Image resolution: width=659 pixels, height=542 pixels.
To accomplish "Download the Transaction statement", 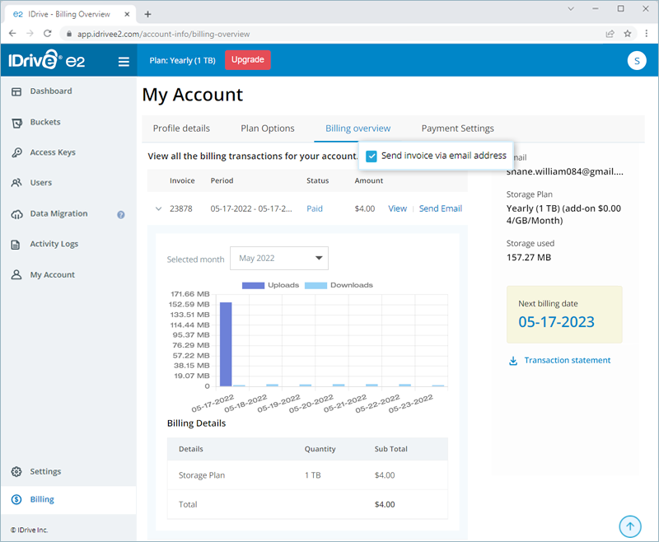I will tap(567, 360).
